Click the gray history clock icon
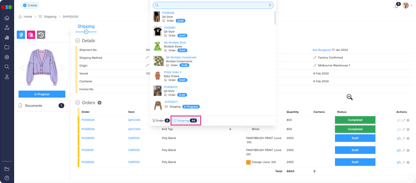The height and width of the screenshot is (183, 416). (41, 35)
